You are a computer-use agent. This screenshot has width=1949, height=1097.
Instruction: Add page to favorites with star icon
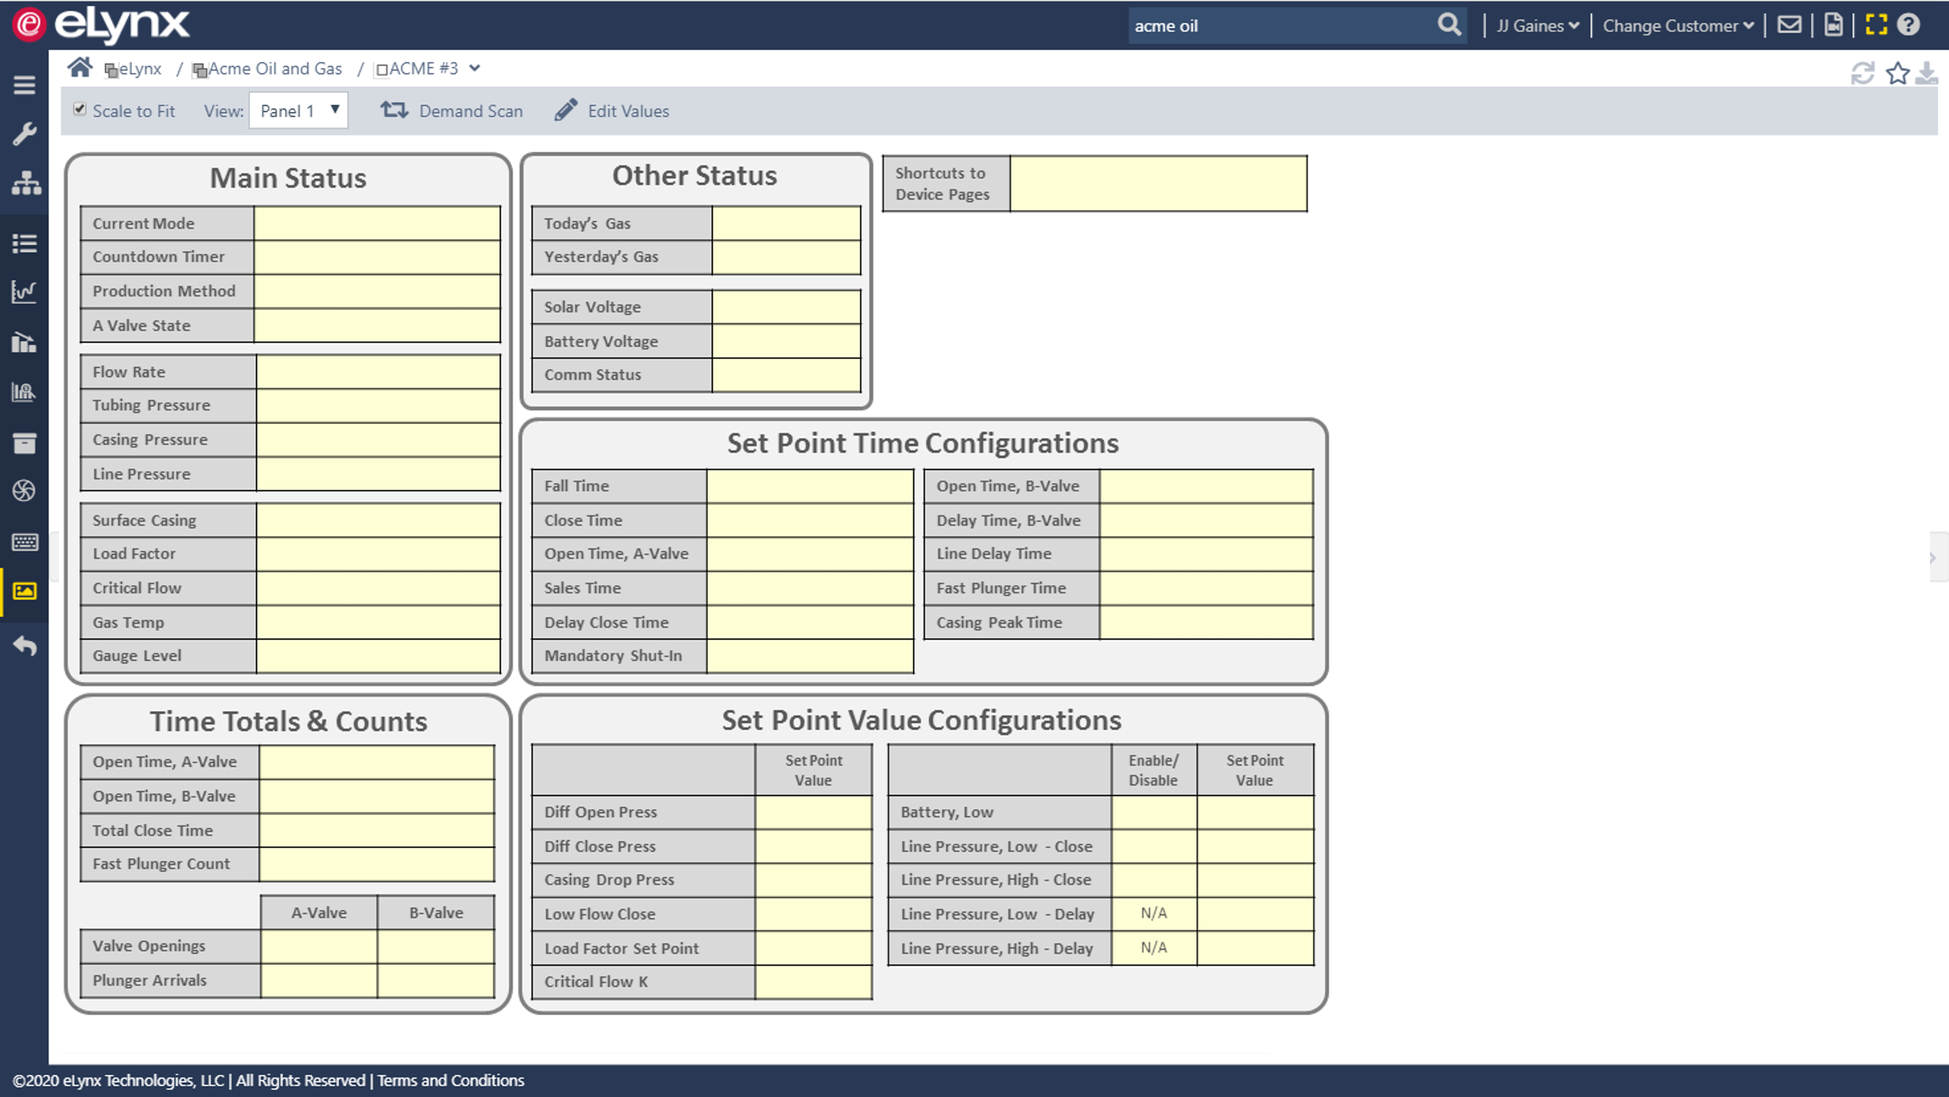(x=1898, y=74)
